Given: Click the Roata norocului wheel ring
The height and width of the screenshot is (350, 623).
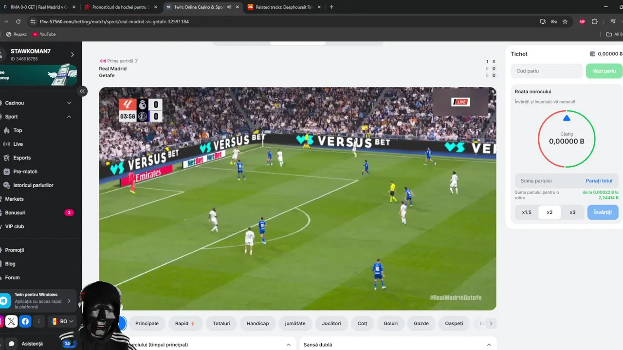Looking at the screenshot, I should coord(567,139).
